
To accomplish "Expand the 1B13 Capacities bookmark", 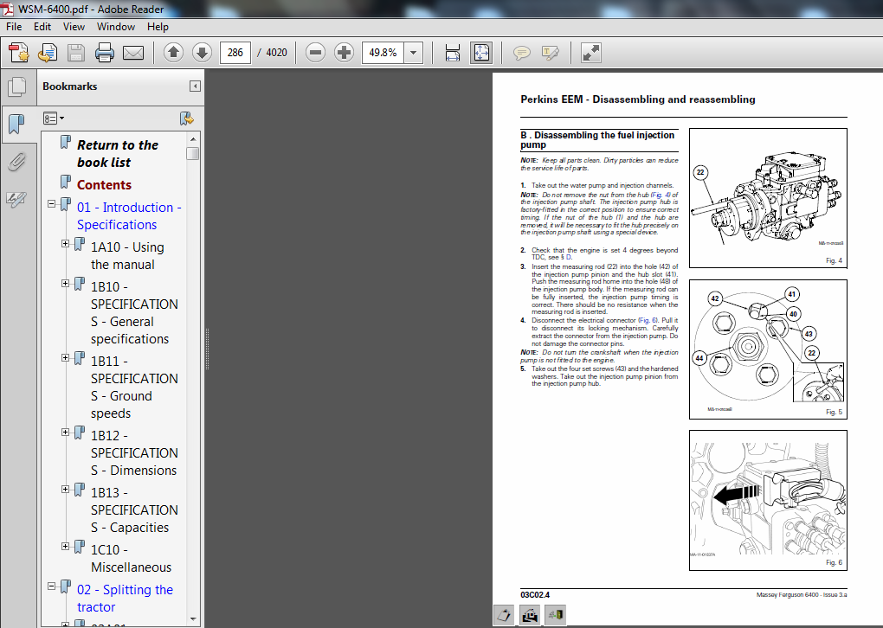I will coord(65,489).
